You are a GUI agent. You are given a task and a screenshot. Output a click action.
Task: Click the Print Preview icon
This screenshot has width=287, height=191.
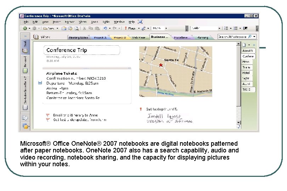pyautogui.click(x=77, y=28)
